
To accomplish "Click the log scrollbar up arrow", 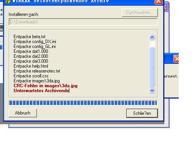I will (152, 37).
